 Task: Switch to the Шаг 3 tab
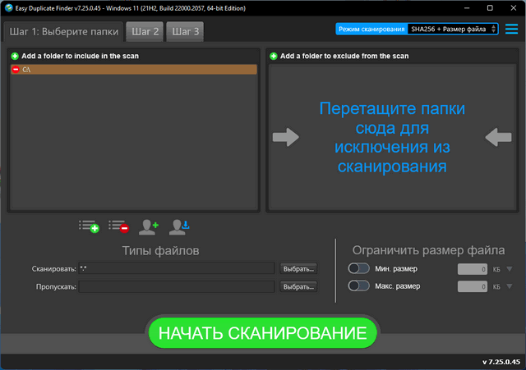tap(185, 32)
